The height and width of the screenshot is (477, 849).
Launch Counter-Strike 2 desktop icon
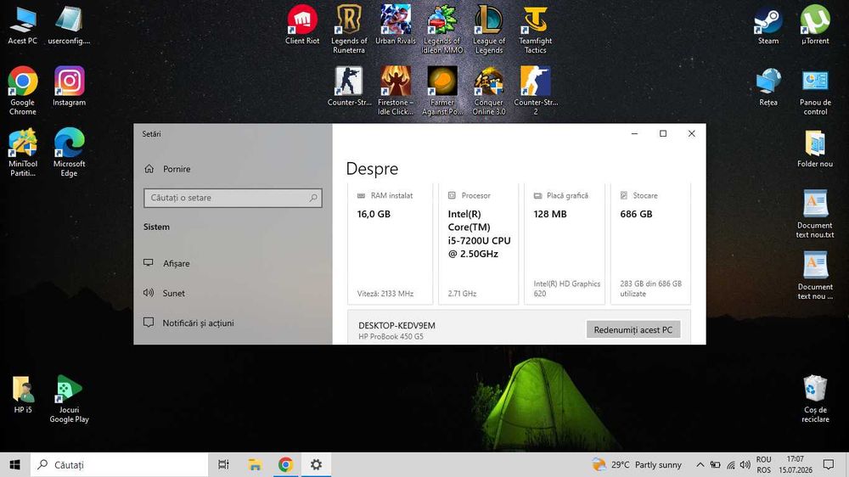click(x=536, y=91)
